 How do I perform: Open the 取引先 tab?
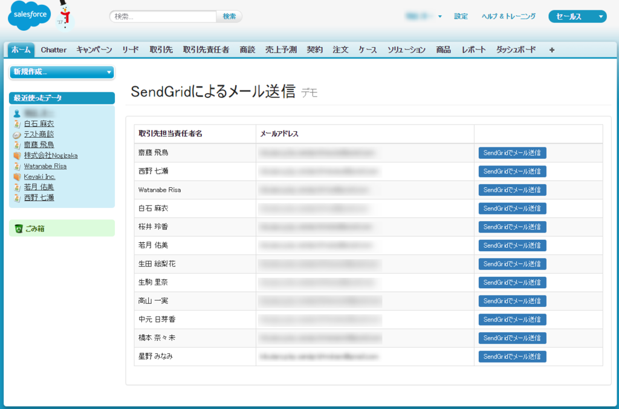pyautogui.click(x=161, y=50)
